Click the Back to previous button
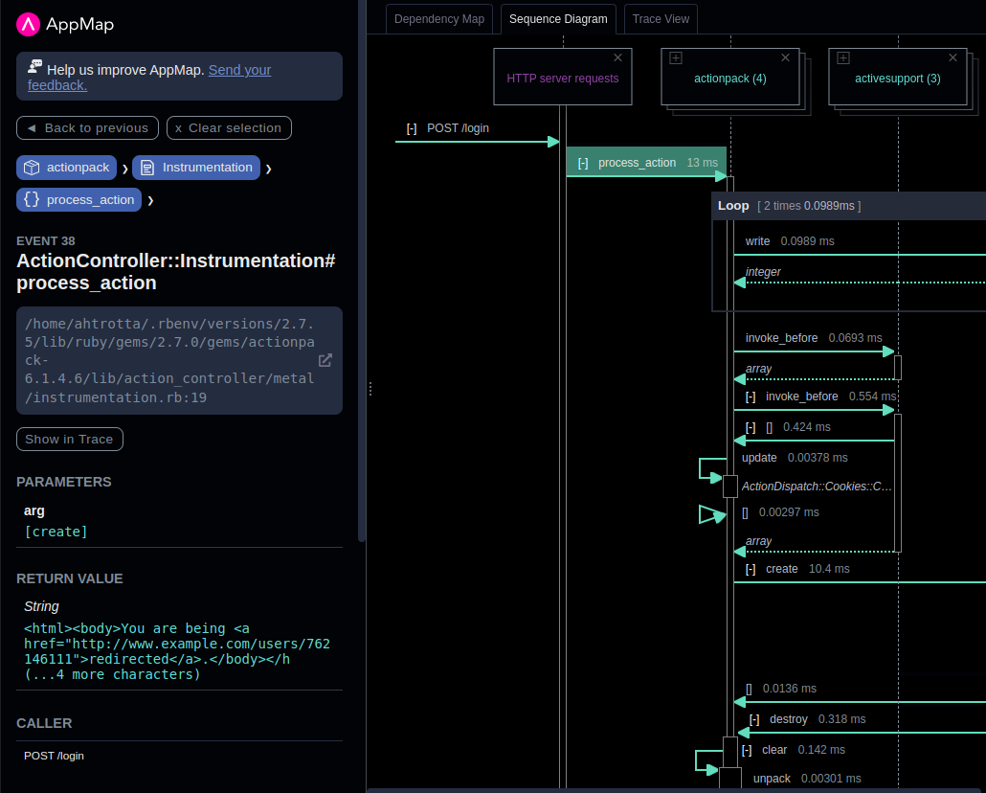This screenshot has height=793, width=986. point(87,128)
